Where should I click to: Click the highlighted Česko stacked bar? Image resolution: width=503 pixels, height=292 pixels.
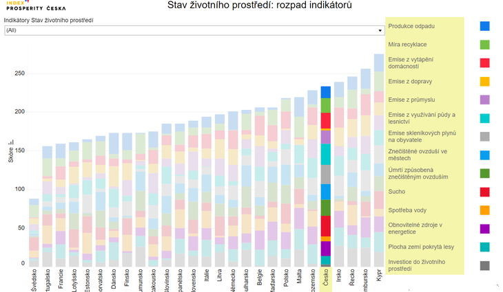point(325,177)
